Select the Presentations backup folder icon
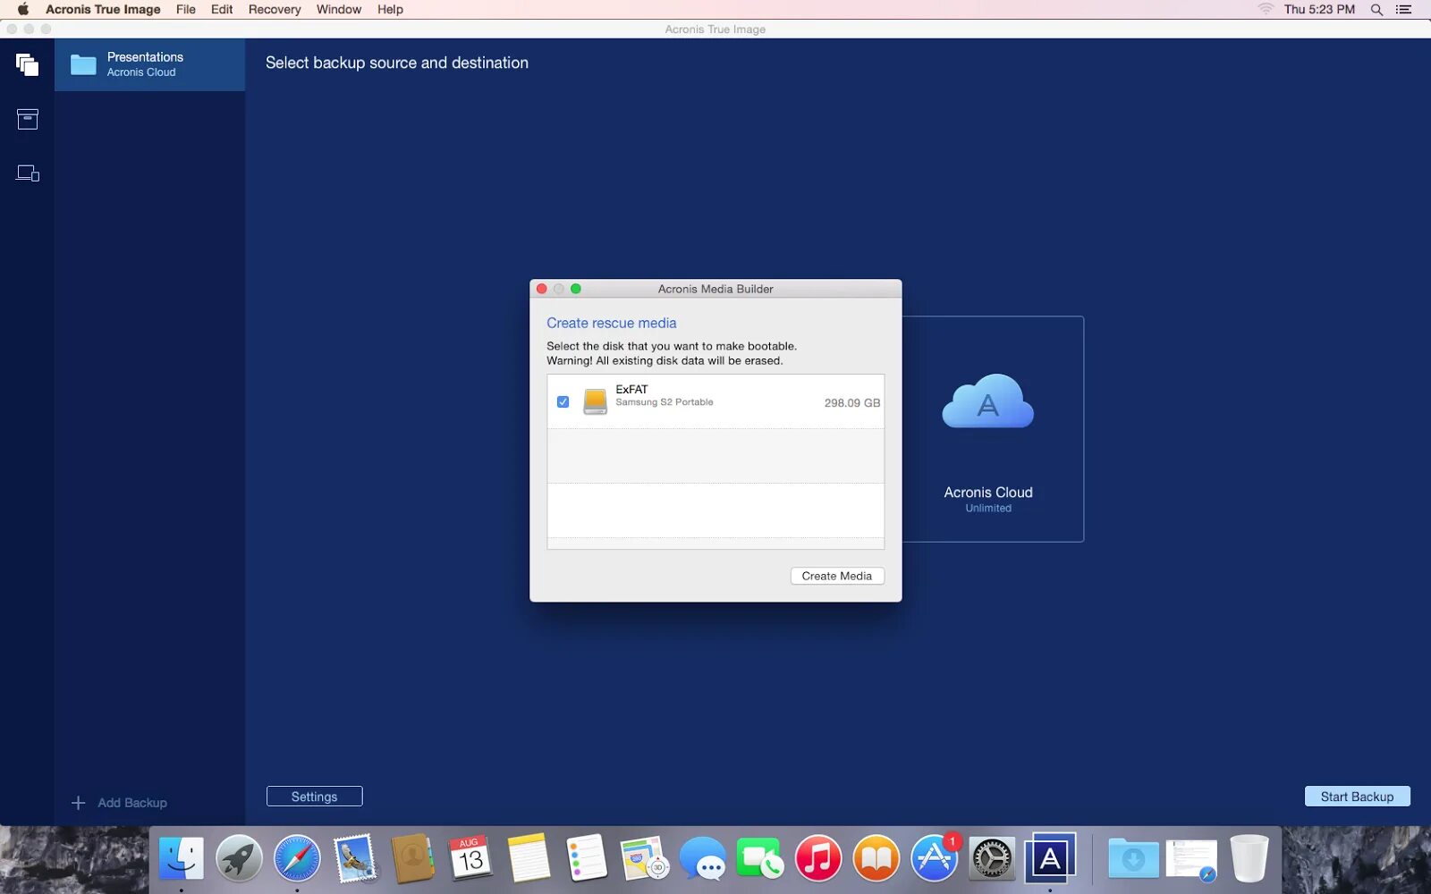The width and height of the screenshot is (1431, 894). point(83,64)
